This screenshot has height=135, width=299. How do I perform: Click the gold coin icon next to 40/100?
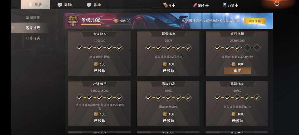(x=116, y=21)
